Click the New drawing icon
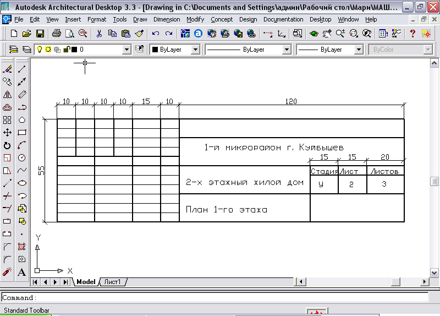 tap(14, 34)
